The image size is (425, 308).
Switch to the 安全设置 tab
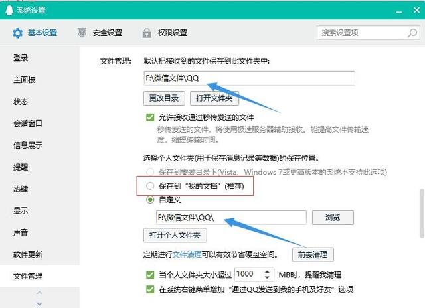tap(100, 33)
